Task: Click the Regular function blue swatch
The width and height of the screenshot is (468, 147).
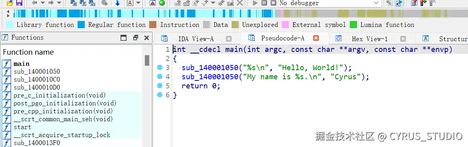Action: click(x=81, y=25)
